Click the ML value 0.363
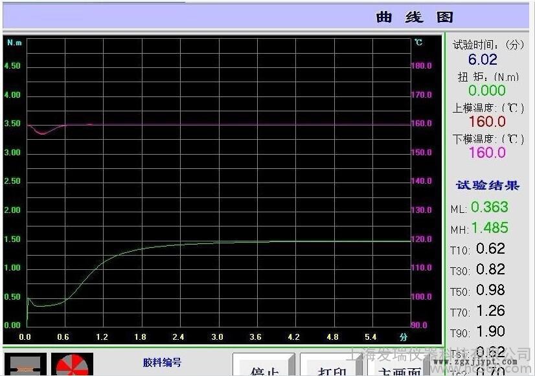The height and width of the screenshot is (376, 535). (489, 207)
